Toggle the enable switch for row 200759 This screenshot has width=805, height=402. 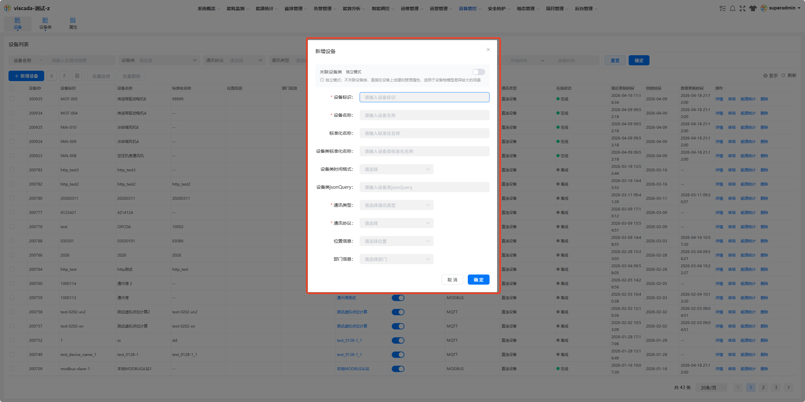[x=398, y=298]
